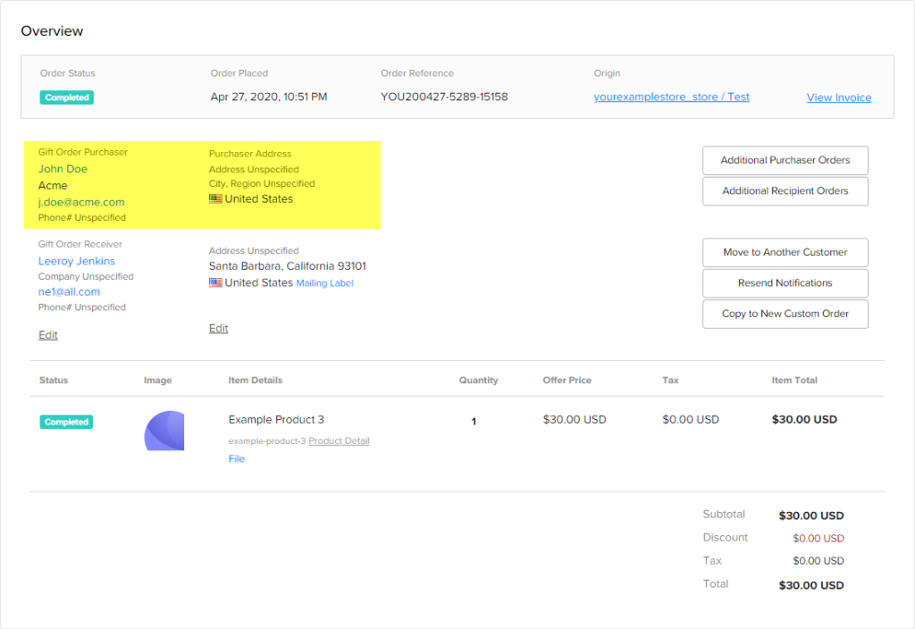Click the Completed badge under Order Status
This screenshot has height=629, width=915.
click(66, 97)
